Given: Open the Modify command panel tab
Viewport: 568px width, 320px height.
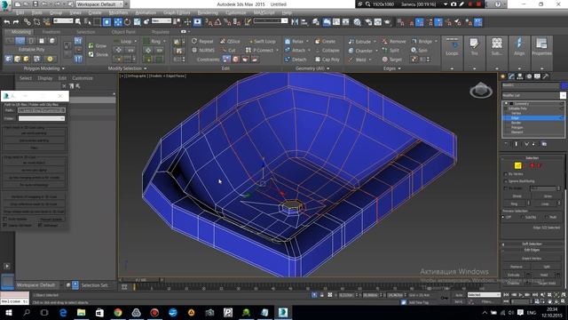Looking at the screenshot, I should 511,76.
